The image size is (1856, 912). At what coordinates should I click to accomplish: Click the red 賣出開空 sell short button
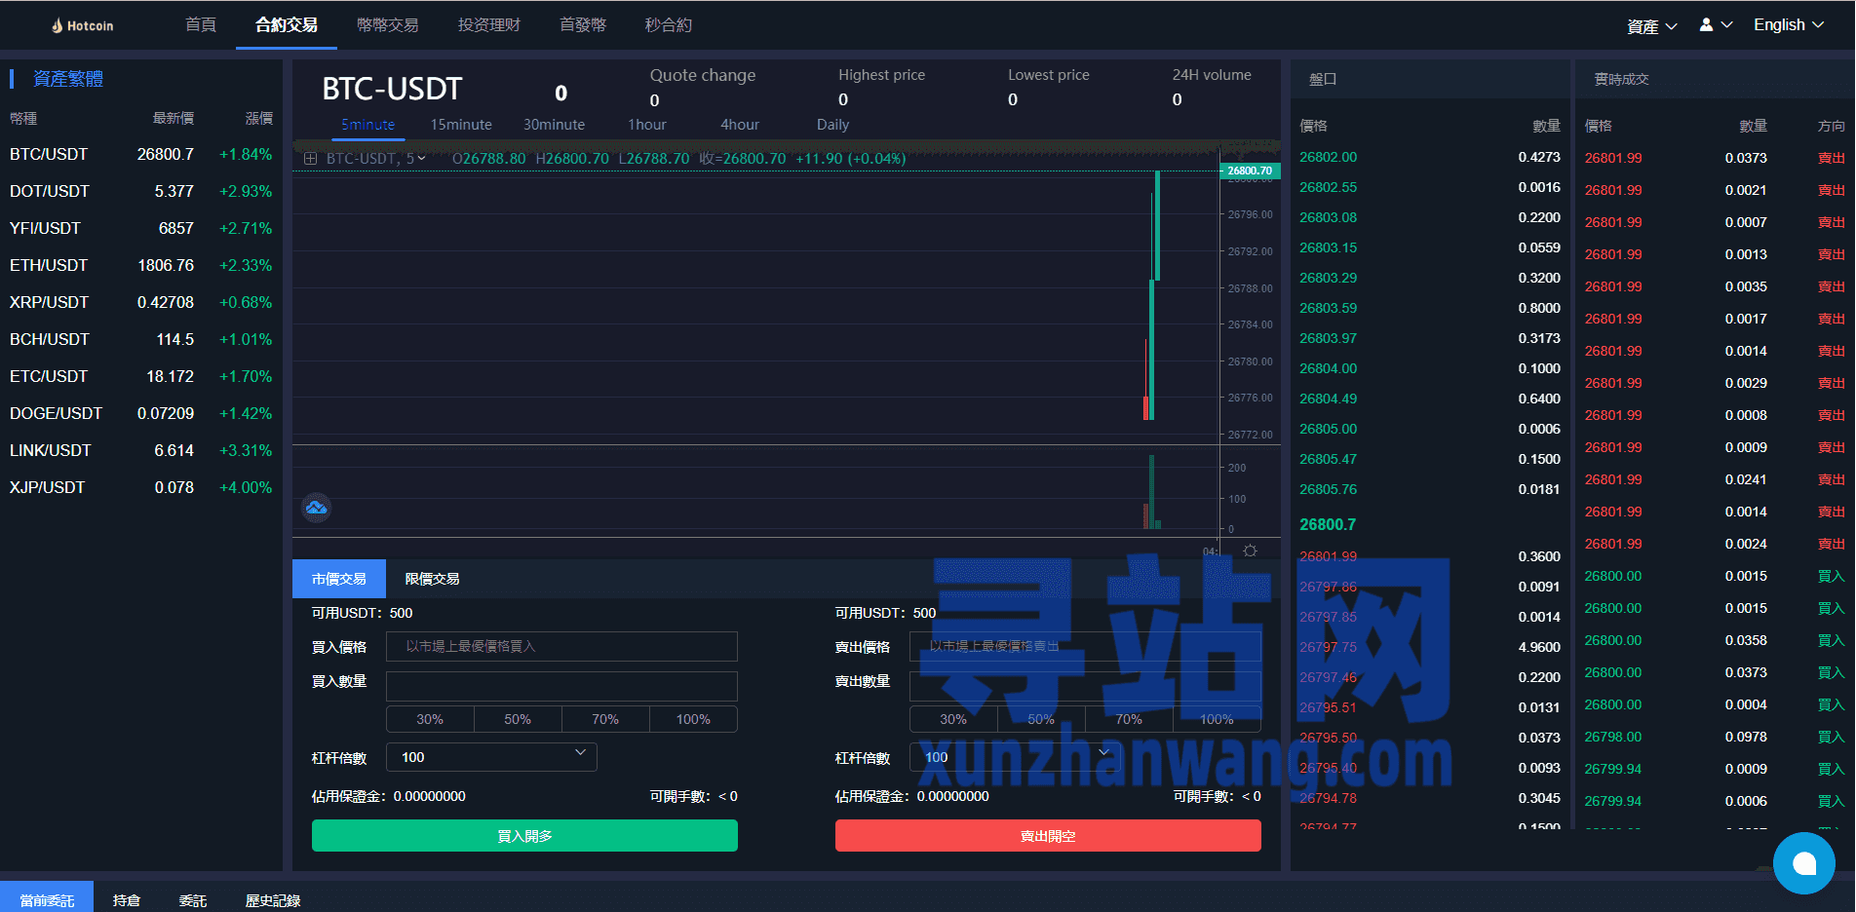(1048, 836)
